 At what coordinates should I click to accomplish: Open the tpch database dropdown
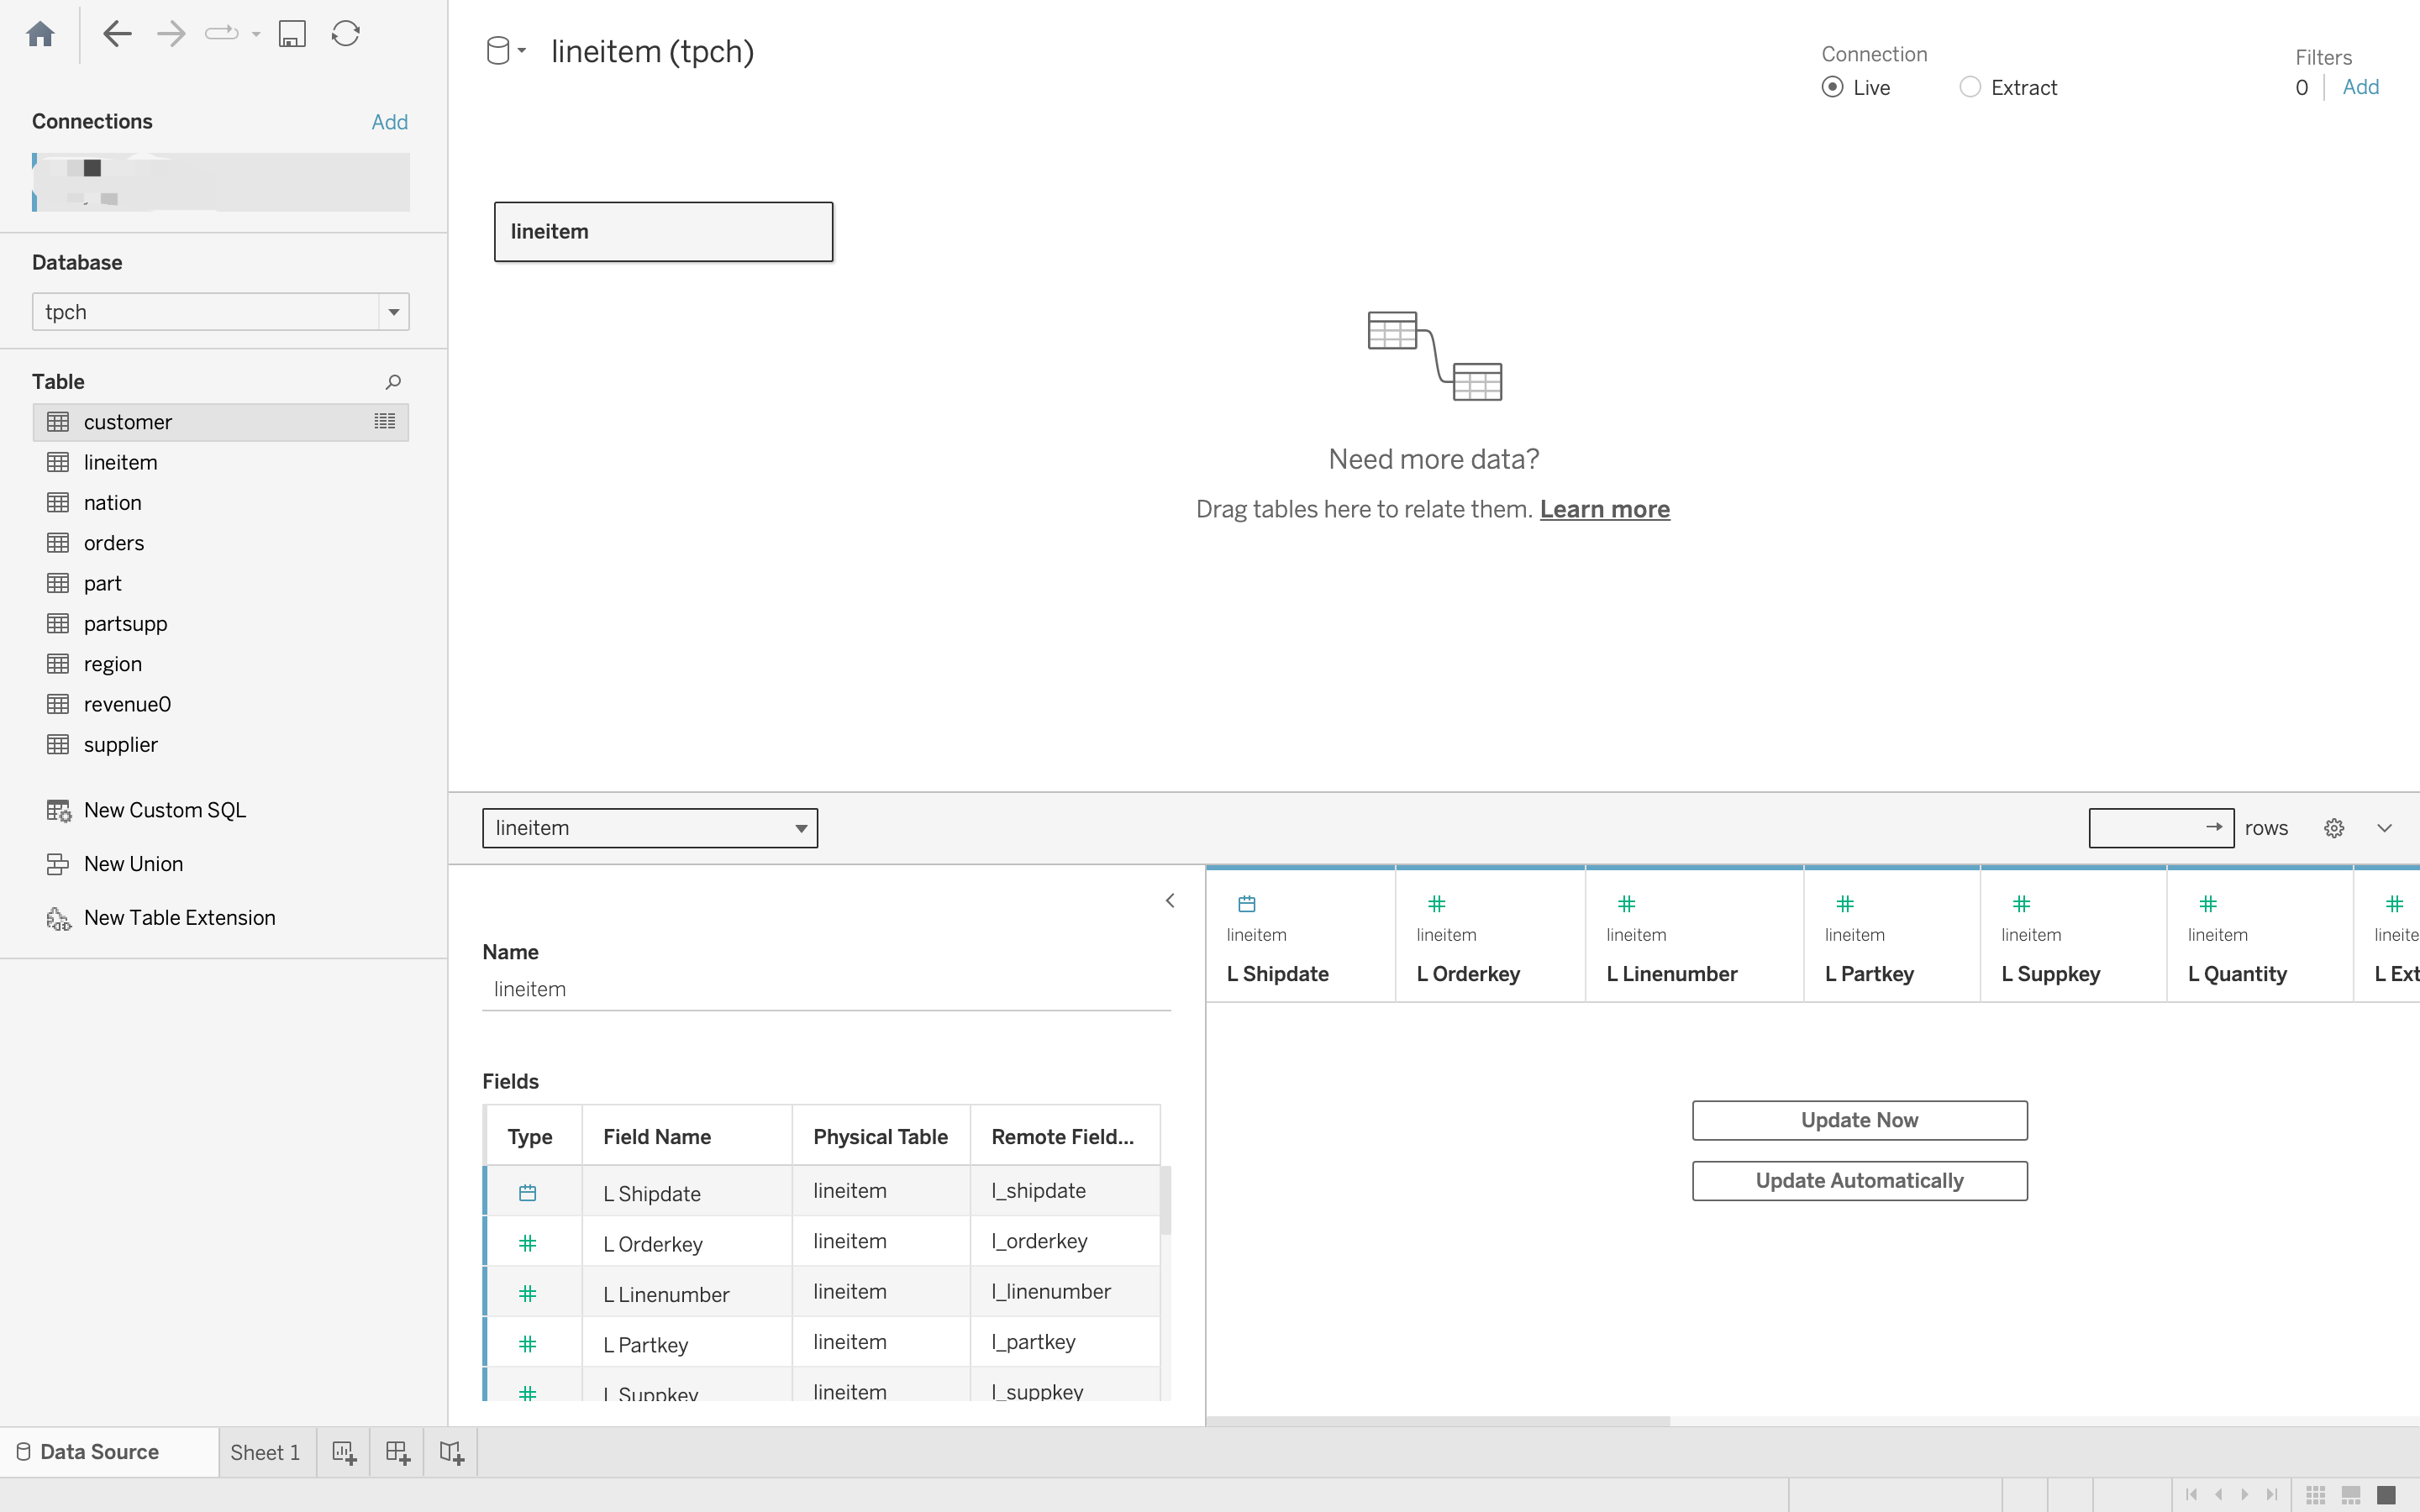click(394, 312)
